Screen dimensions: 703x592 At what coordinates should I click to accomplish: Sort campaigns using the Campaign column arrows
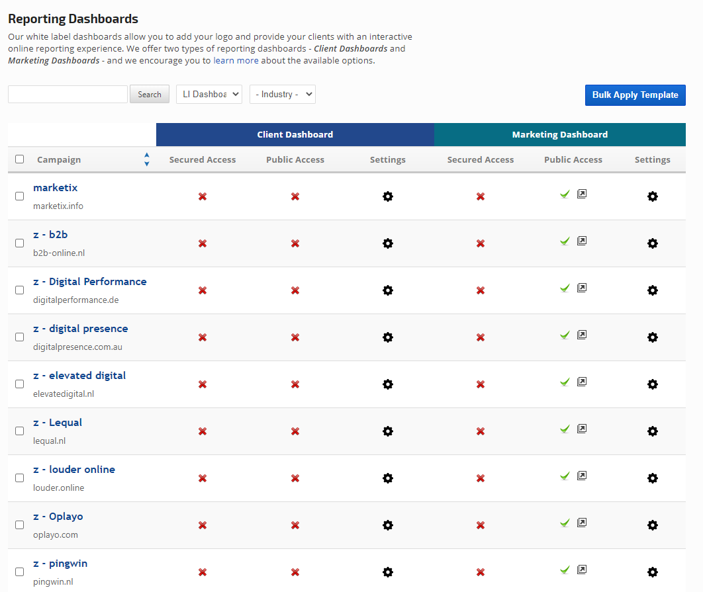[x=147, y=159]
